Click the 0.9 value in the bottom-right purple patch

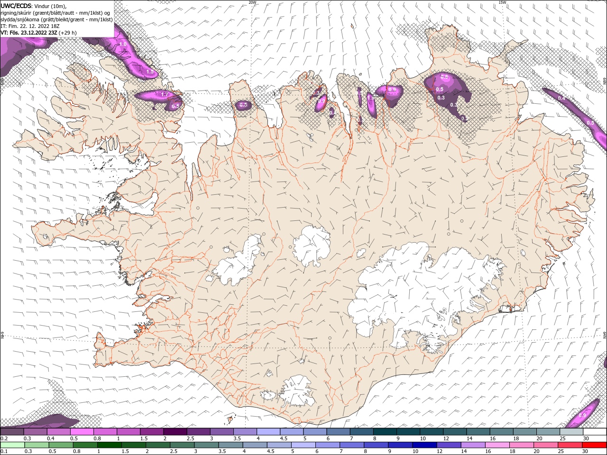tap(582, 416)
